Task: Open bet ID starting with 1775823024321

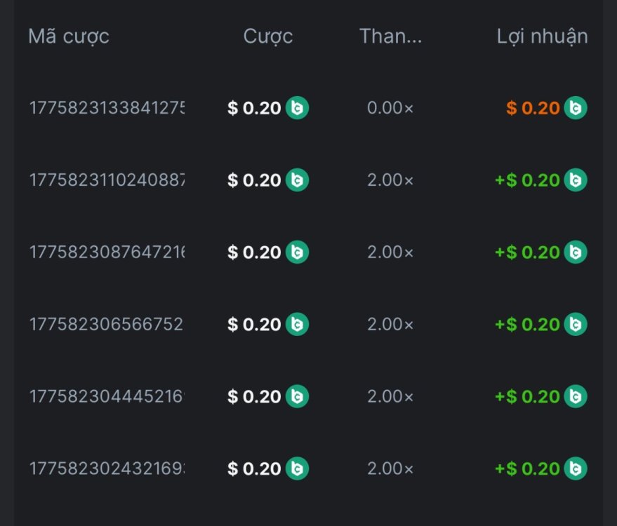Action: (107, 468)
